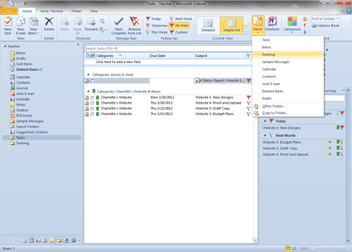The image size is (352, 252).
Task: Expand the Deleted Items folder
Action: [7, 70]
